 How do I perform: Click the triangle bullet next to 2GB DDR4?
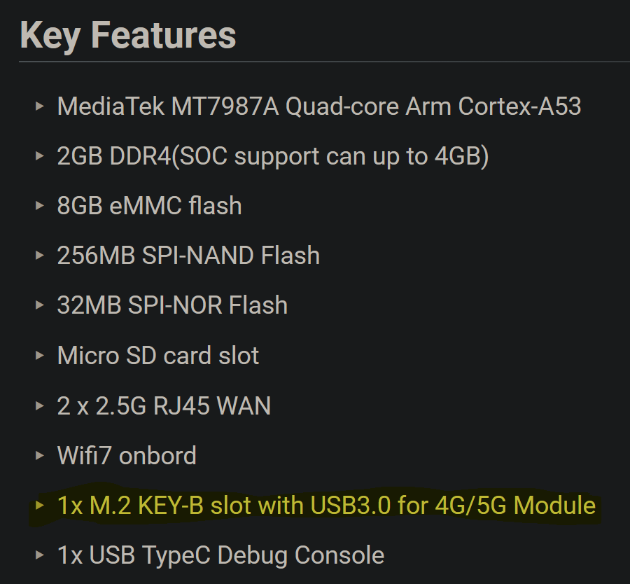coord(40,156)
